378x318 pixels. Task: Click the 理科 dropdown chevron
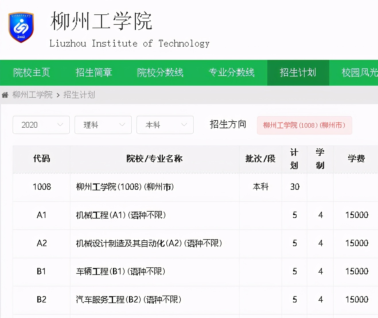[122, 125]
